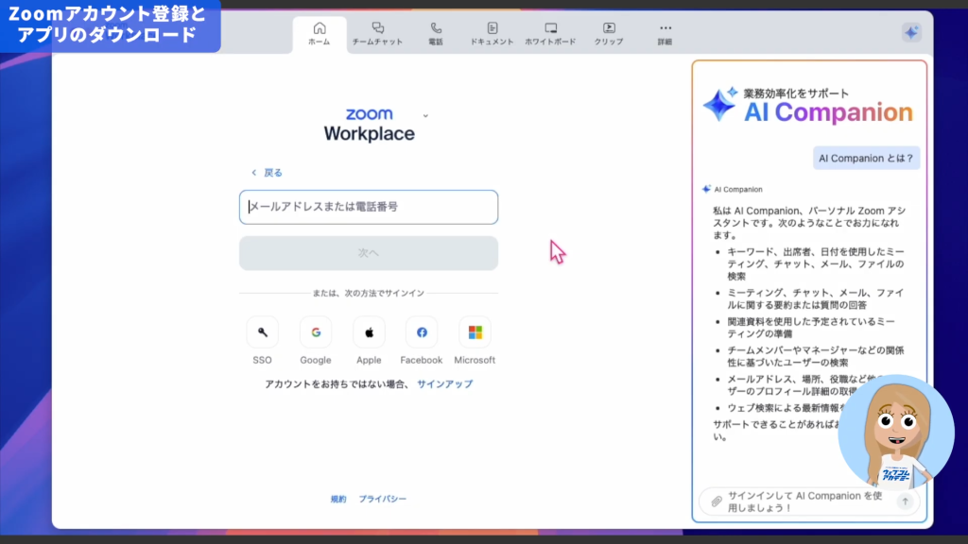Focus the email or phone number field
Viewport: 968px width, 544px height.
click(x=369, y=207)
